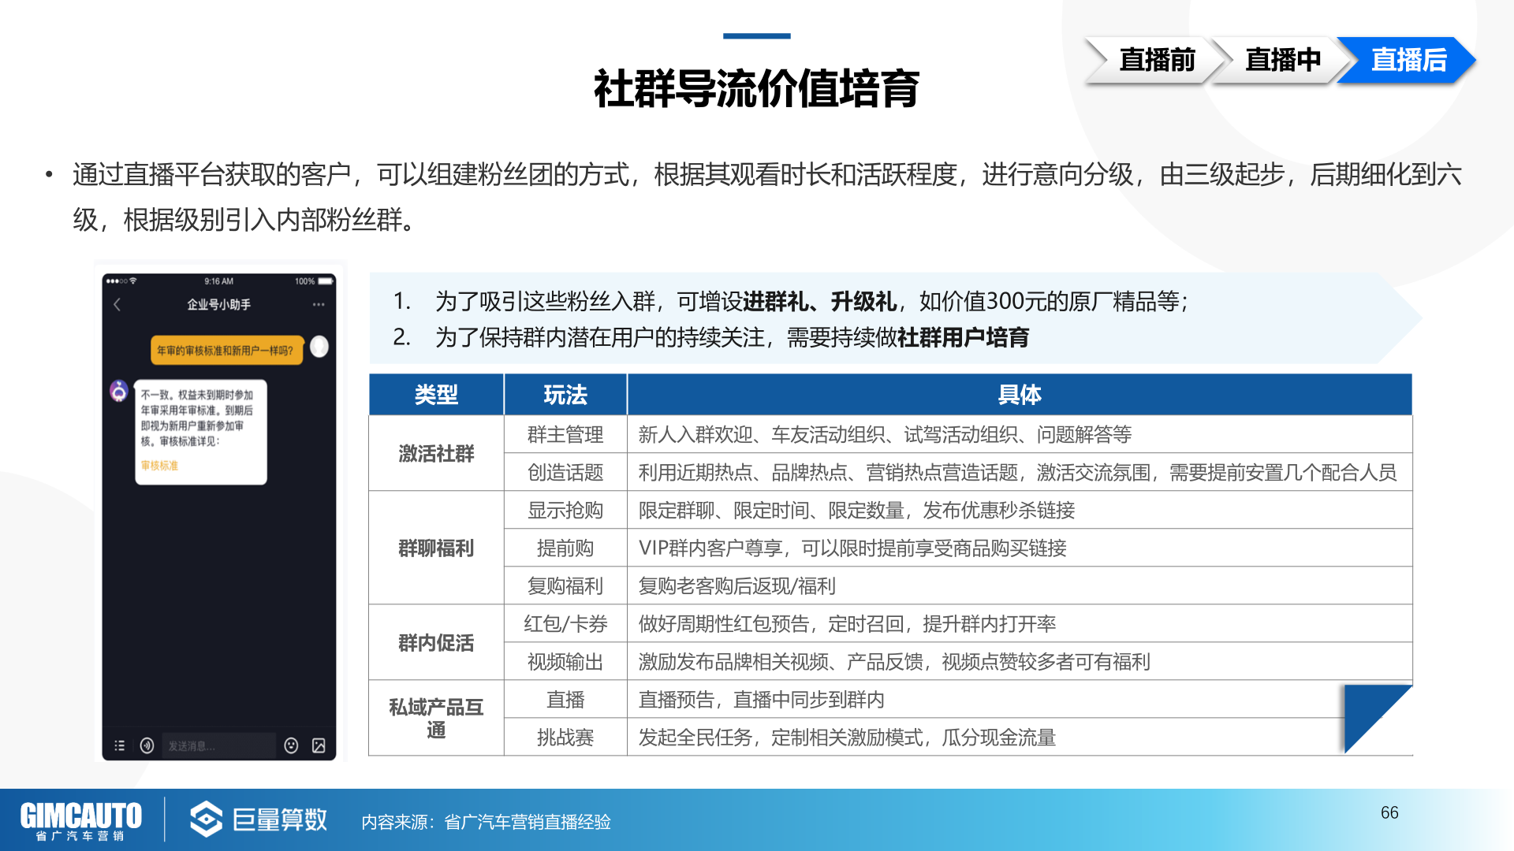Click the page number 66

tap(1389, 812)
